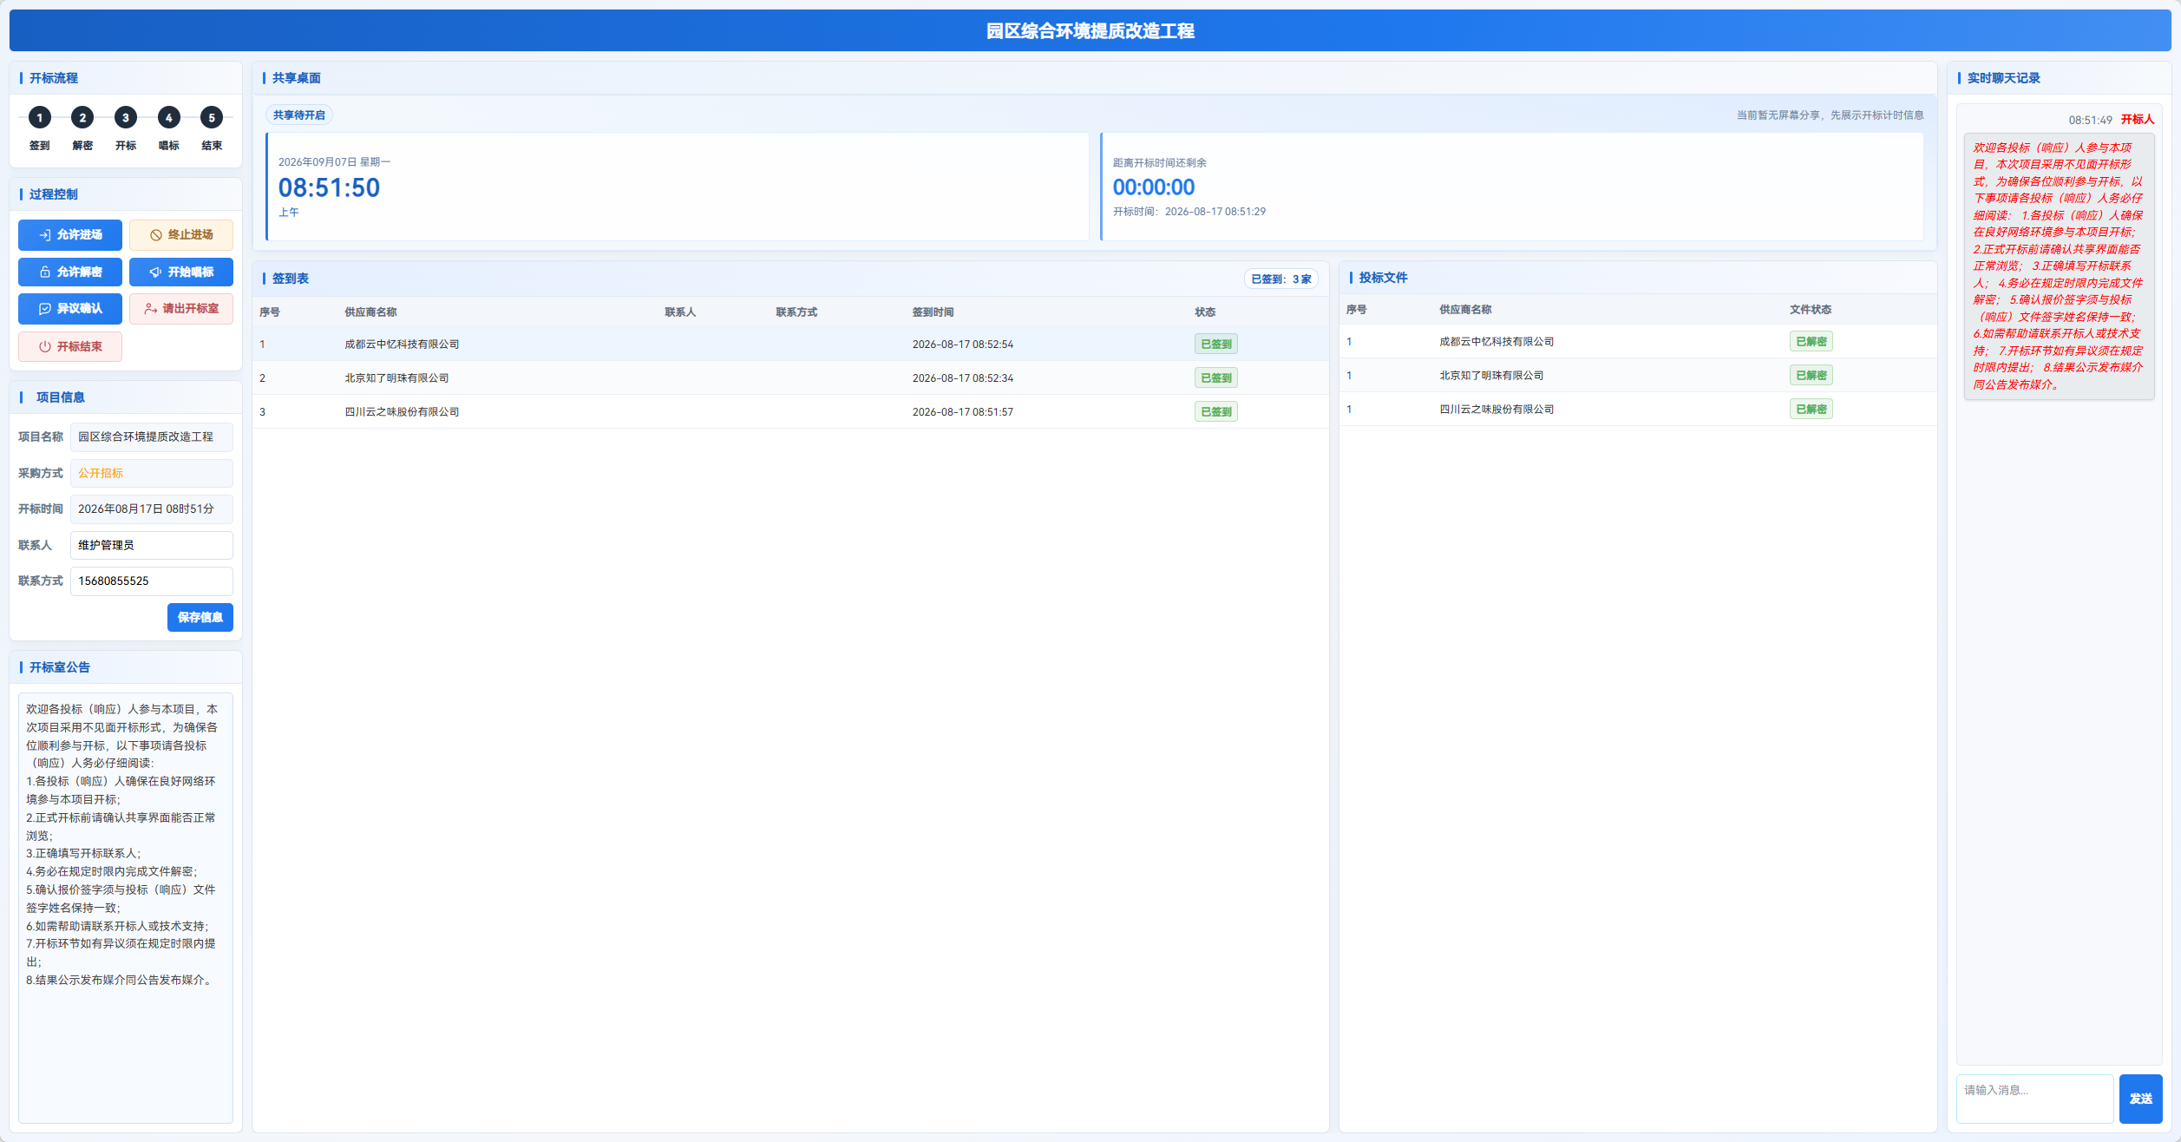The height and width of the screenshot is (1142, 2181).
Task: Click the 共享待开启 status tag
Action: pos(299,115)
